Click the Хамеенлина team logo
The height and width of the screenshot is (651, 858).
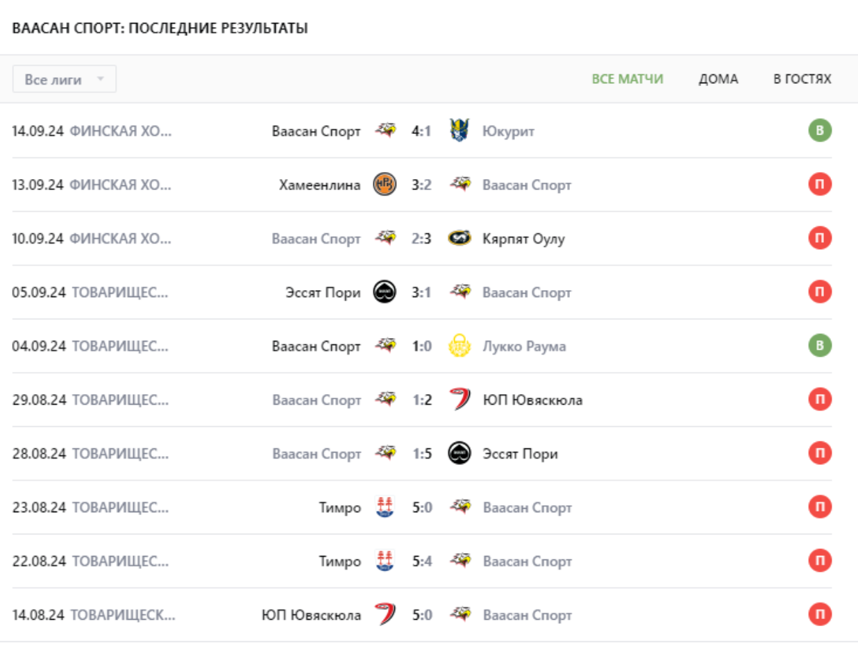tap(385, 185)
